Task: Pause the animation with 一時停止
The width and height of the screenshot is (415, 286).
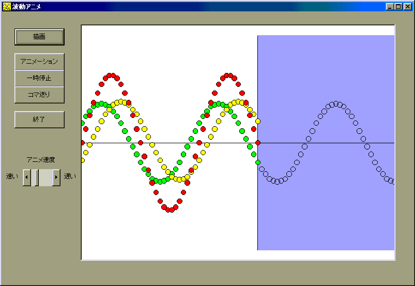Action: click(39, 78)
